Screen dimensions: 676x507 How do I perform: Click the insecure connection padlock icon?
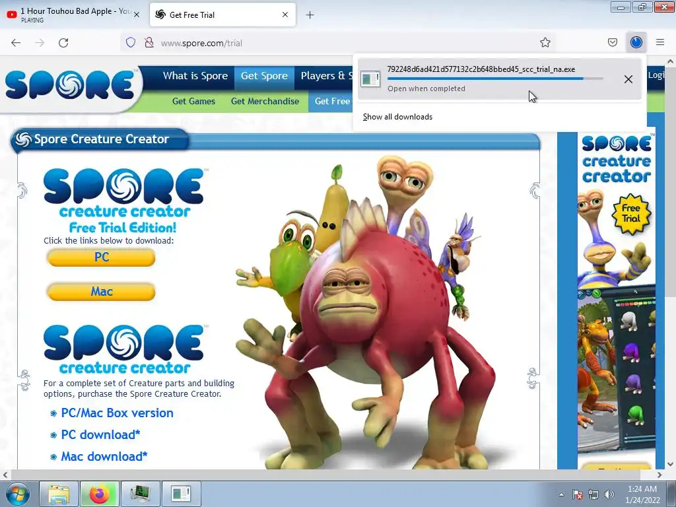pyautogui.click(x=149, y=43)
